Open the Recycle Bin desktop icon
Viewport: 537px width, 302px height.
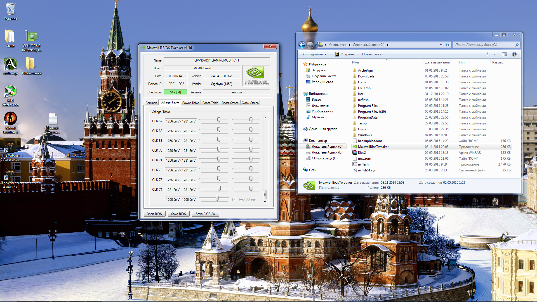[x=10, y=10]
